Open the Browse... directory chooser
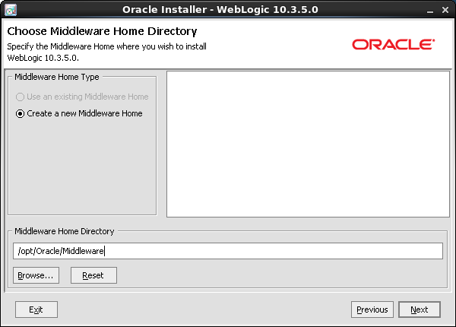Screen dimensions: 456x327 click(36, 275)
